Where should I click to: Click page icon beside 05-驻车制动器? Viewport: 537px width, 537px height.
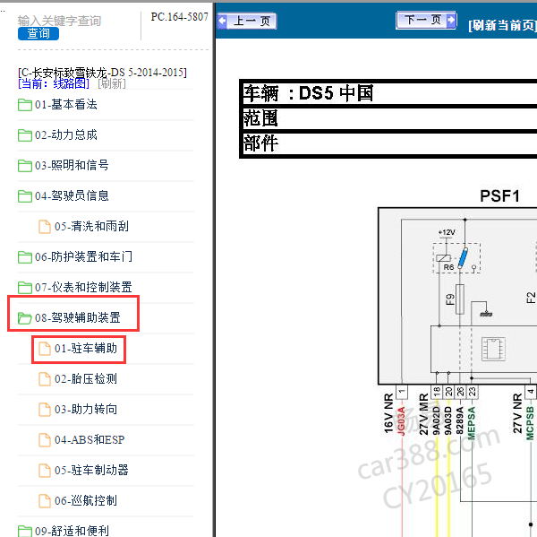(x=45, y=471)
